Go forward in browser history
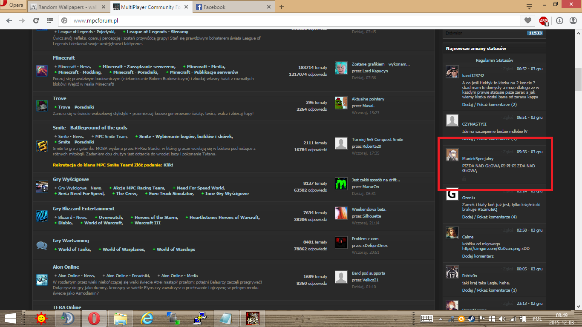582x327 pixels. click(22, 20)
